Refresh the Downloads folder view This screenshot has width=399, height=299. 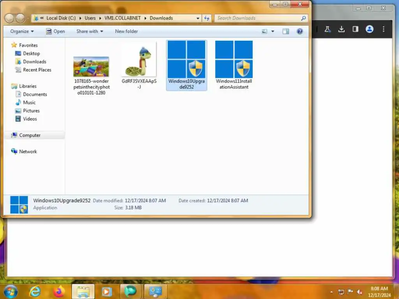[x=207, y=18]
